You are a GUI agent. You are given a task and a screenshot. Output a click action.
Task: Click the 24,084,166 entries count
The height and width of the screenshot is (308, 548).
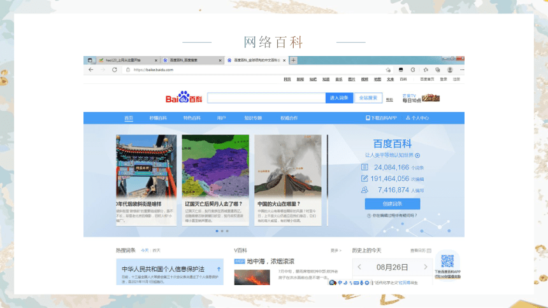coord(391,167)
